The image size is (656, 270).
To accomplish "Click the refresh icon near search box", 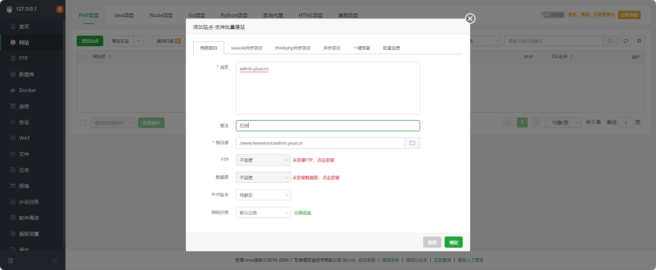I will [x=626, y=41].
